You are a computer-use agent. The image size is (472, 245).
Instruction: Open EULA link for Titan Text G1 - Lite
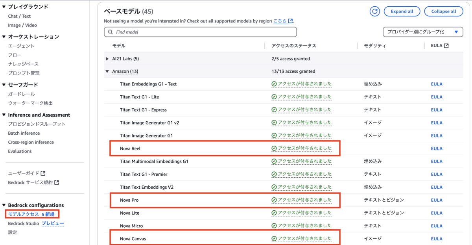tap(437, 97)
